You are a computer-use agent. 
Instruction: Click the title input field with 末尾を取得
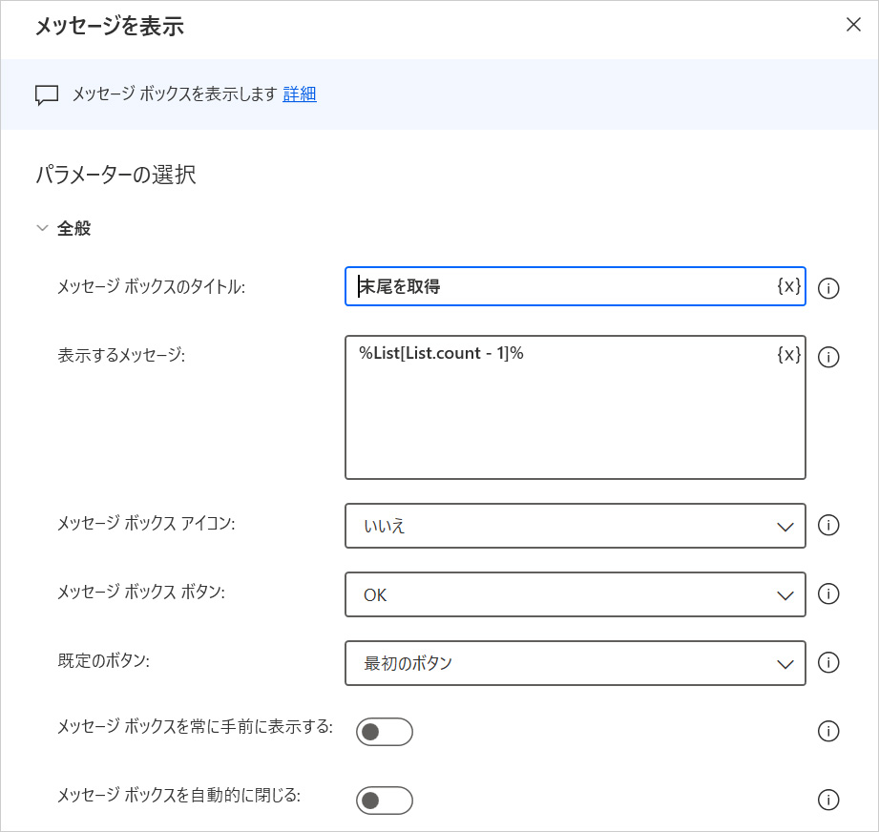point(563,286)
